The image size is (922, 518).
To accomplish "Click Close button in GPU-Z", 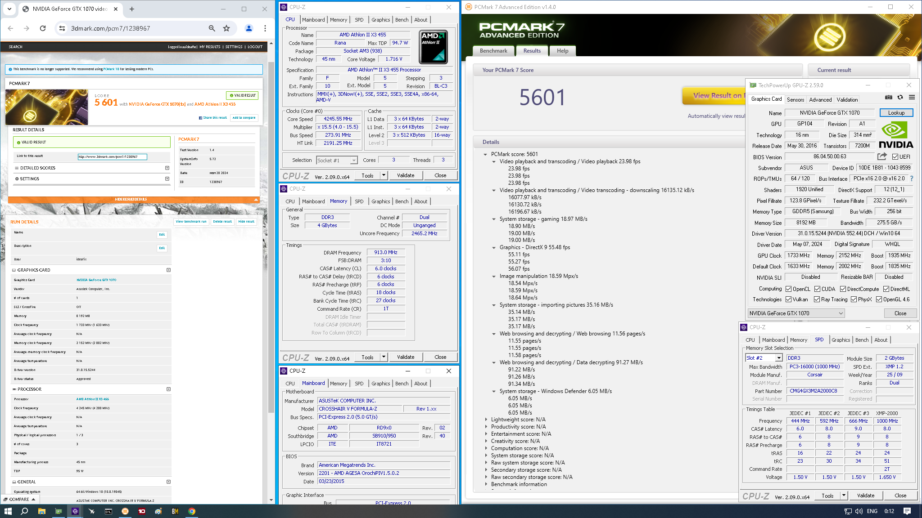I will [x=900, y=313].
